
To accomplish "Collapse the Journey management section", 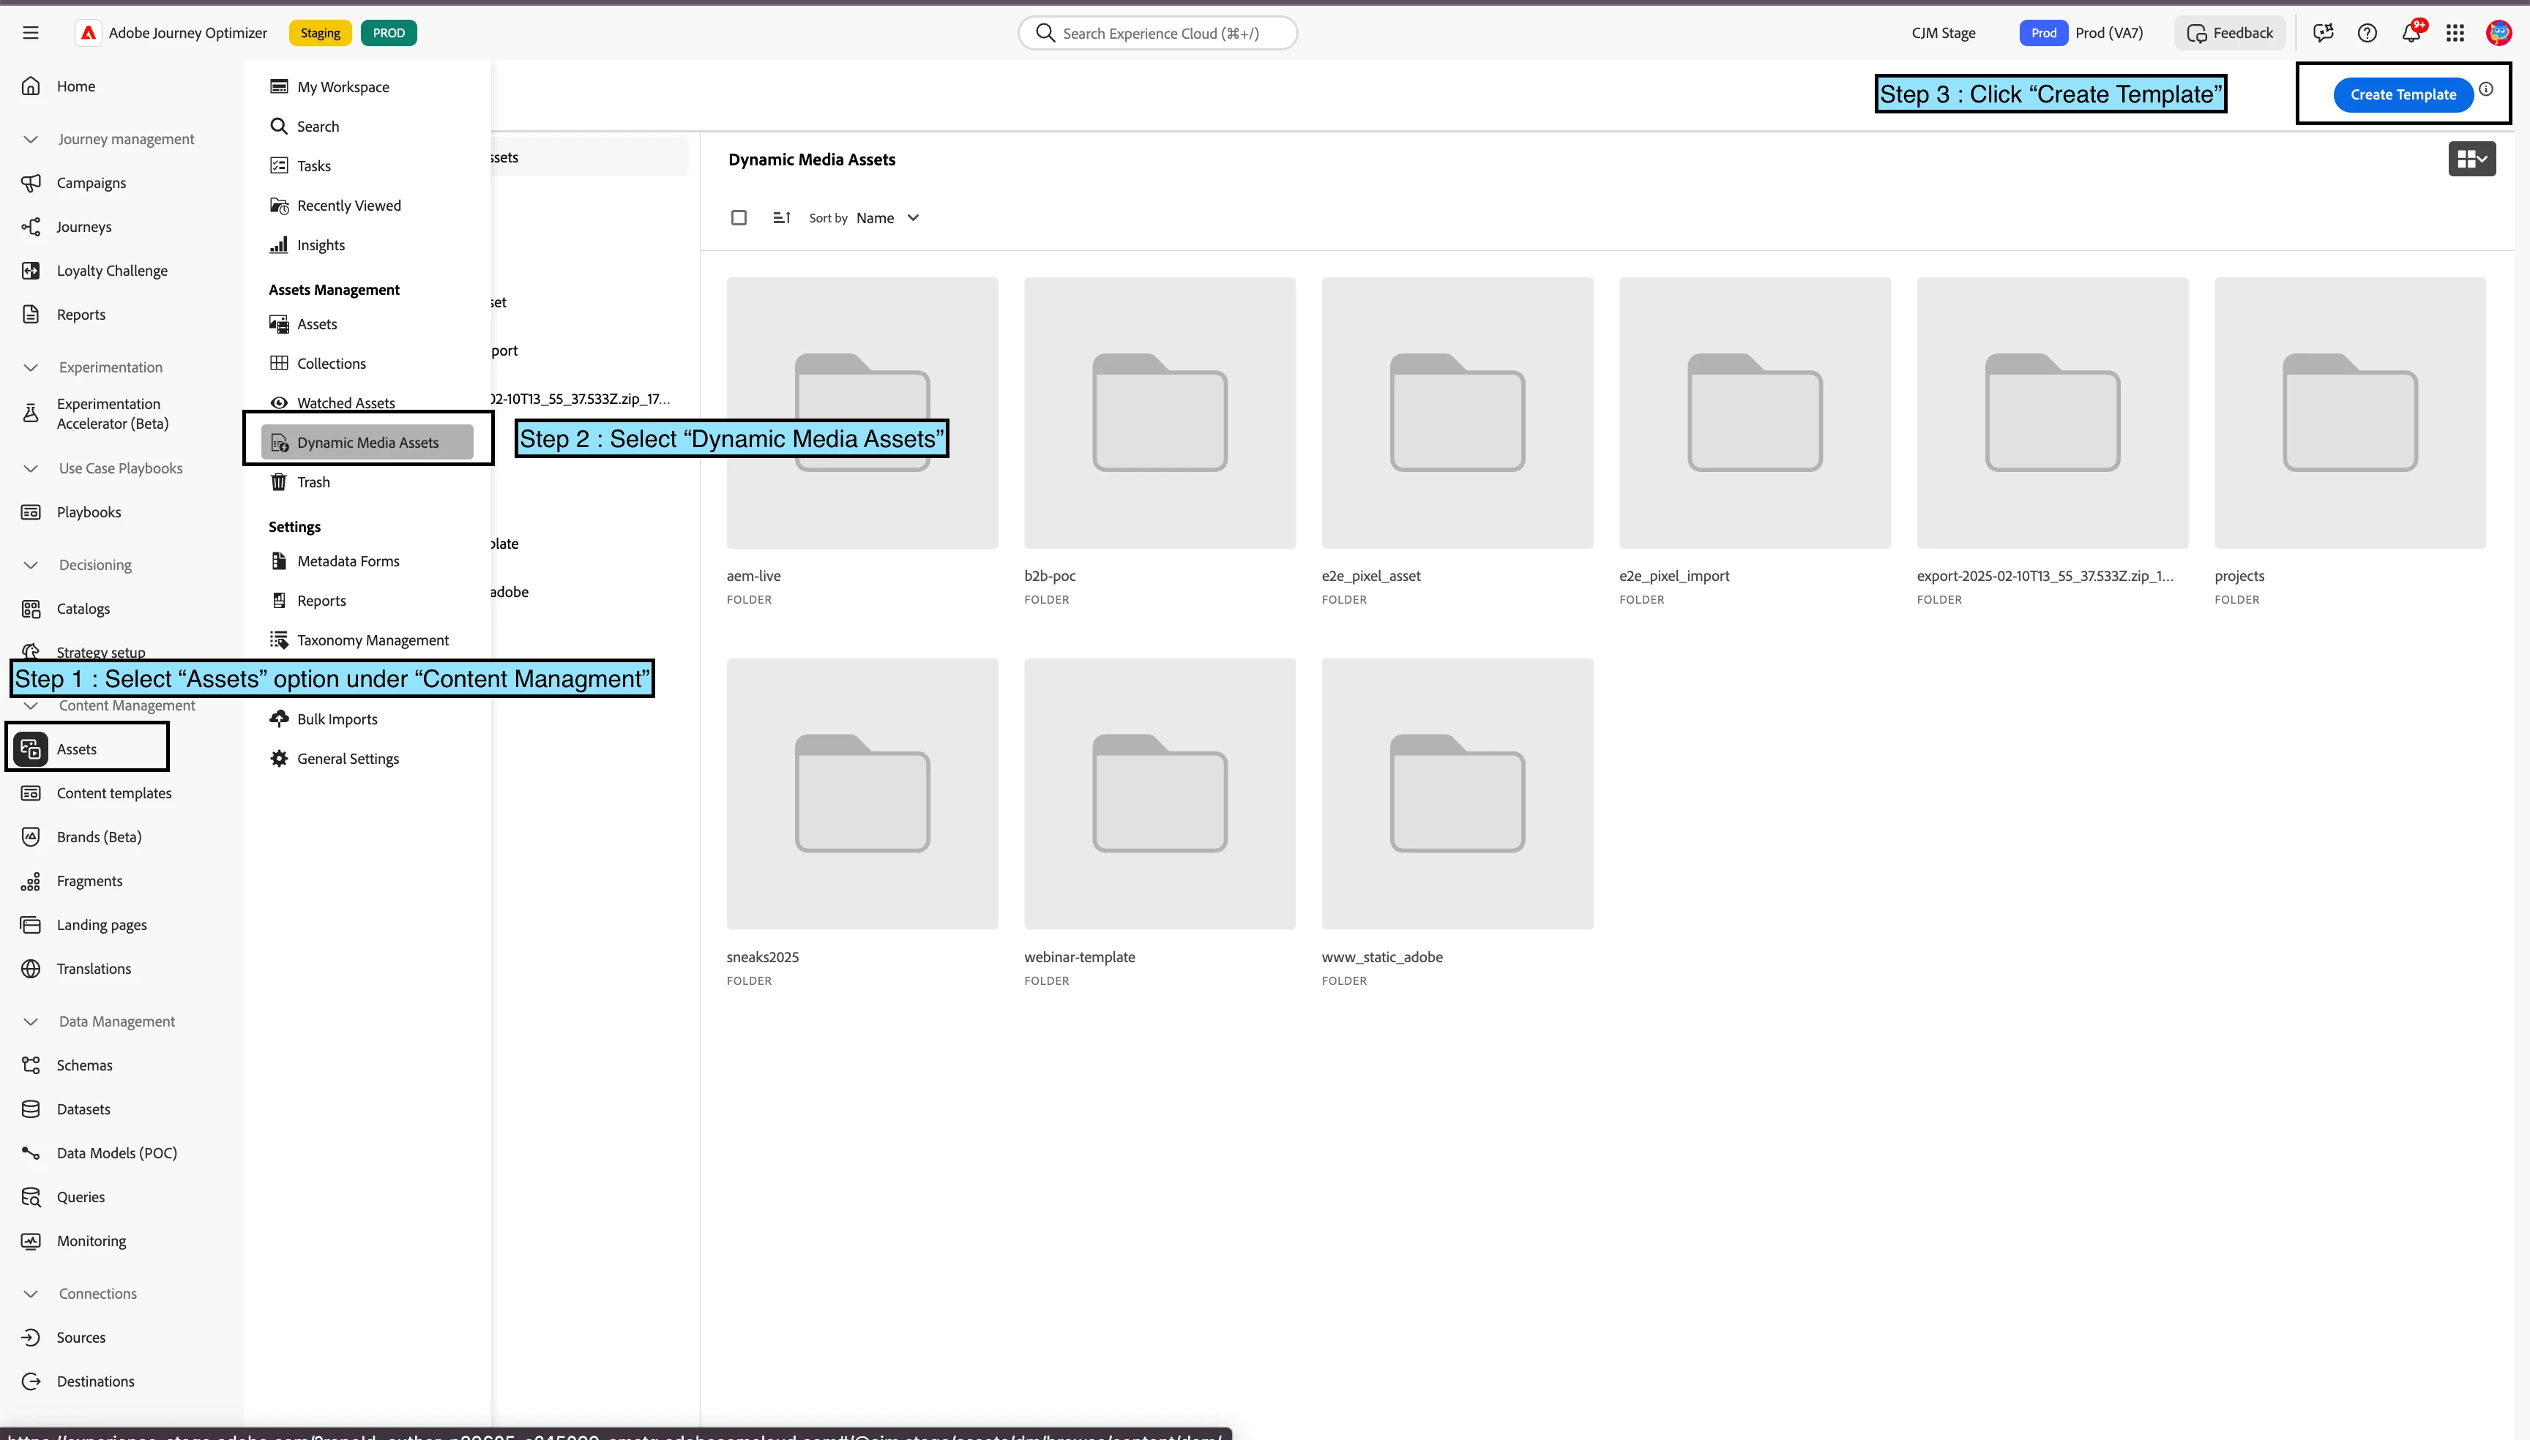I will [31, 140].
